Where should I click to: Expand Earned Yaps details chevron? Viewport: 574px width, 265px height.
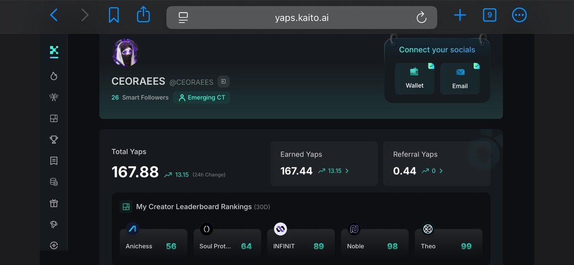coord(347,171)
